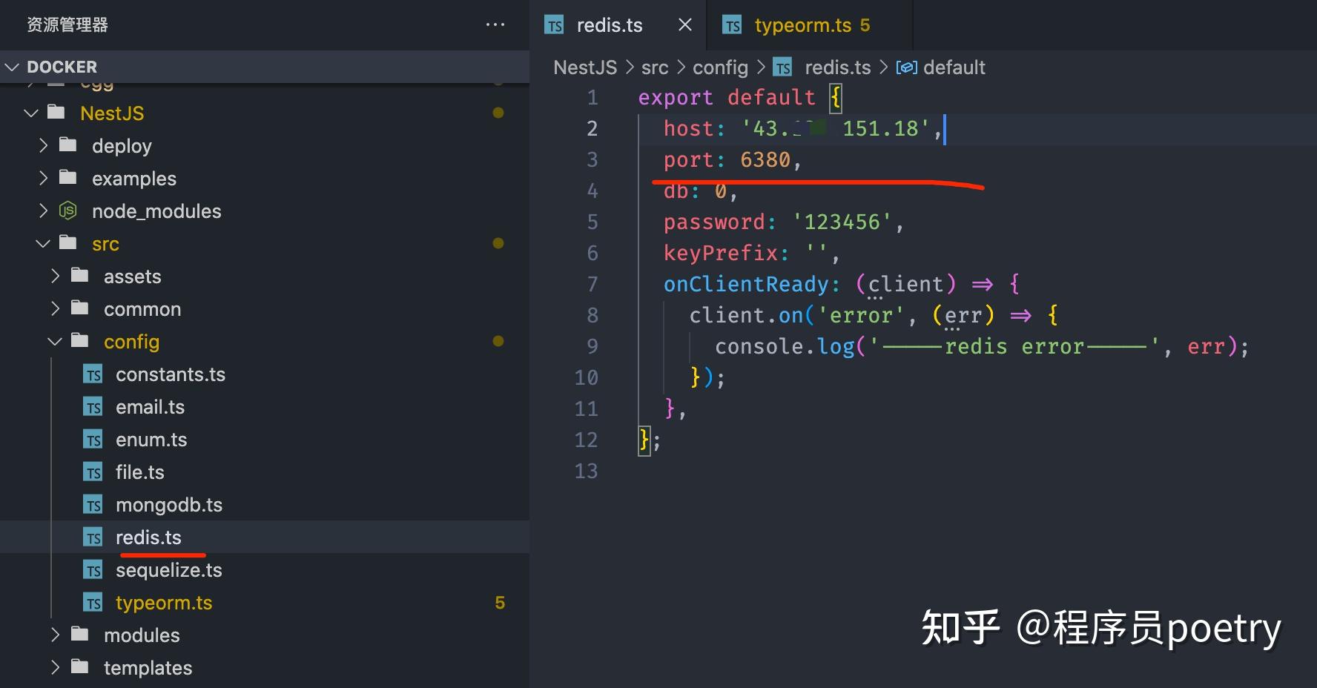Open config from the breadcrumb trail
Viewport: 1317px width, 688px height.
pos(720,67)
